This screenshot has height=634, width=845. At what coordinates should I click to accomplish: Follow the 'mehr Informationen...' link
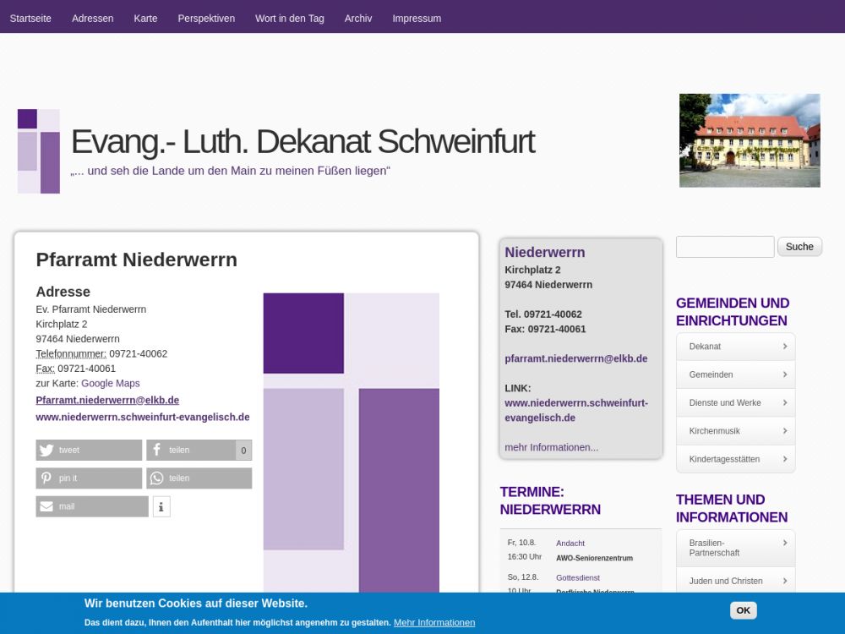coord(551,447)
